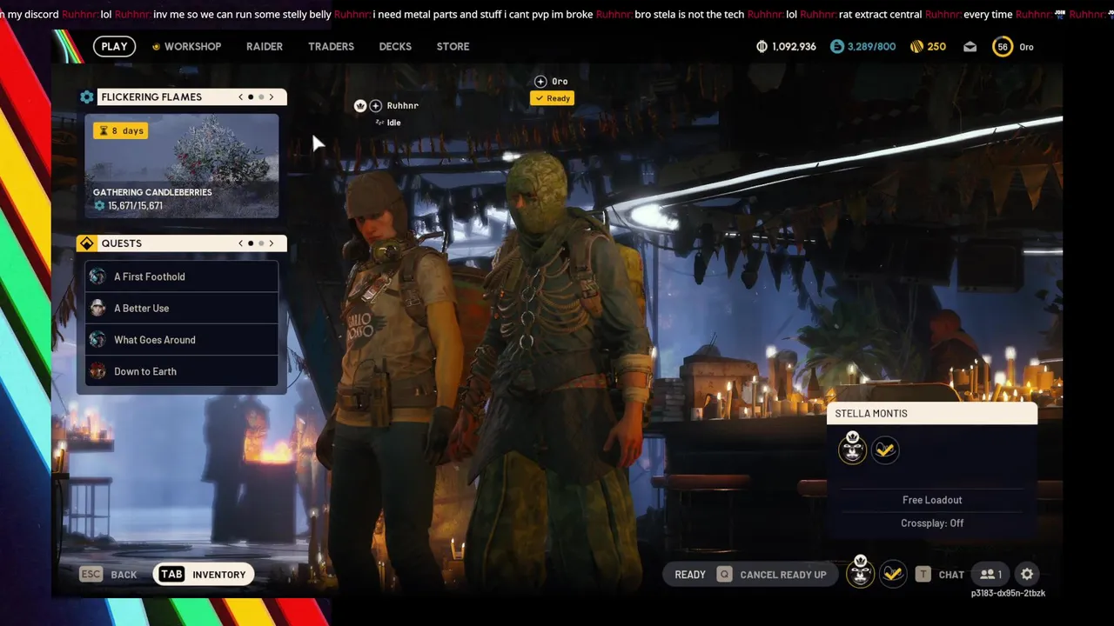Select first Flickering Flames page dot

[x=251, y=97]
